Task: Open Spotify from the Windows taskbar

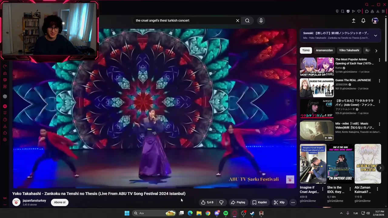Action: (x=226, y=213)
